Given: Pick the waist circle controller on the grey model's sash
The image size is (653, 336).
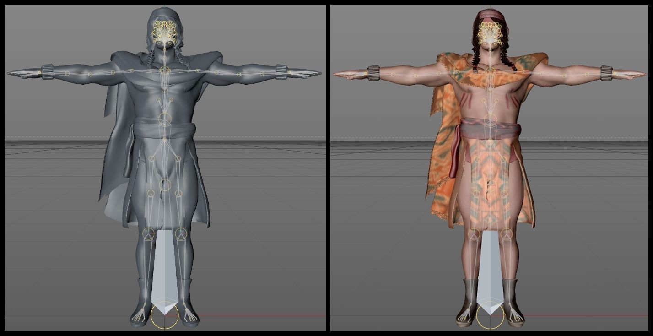Looking at the screenshot, I should point(165,119).
